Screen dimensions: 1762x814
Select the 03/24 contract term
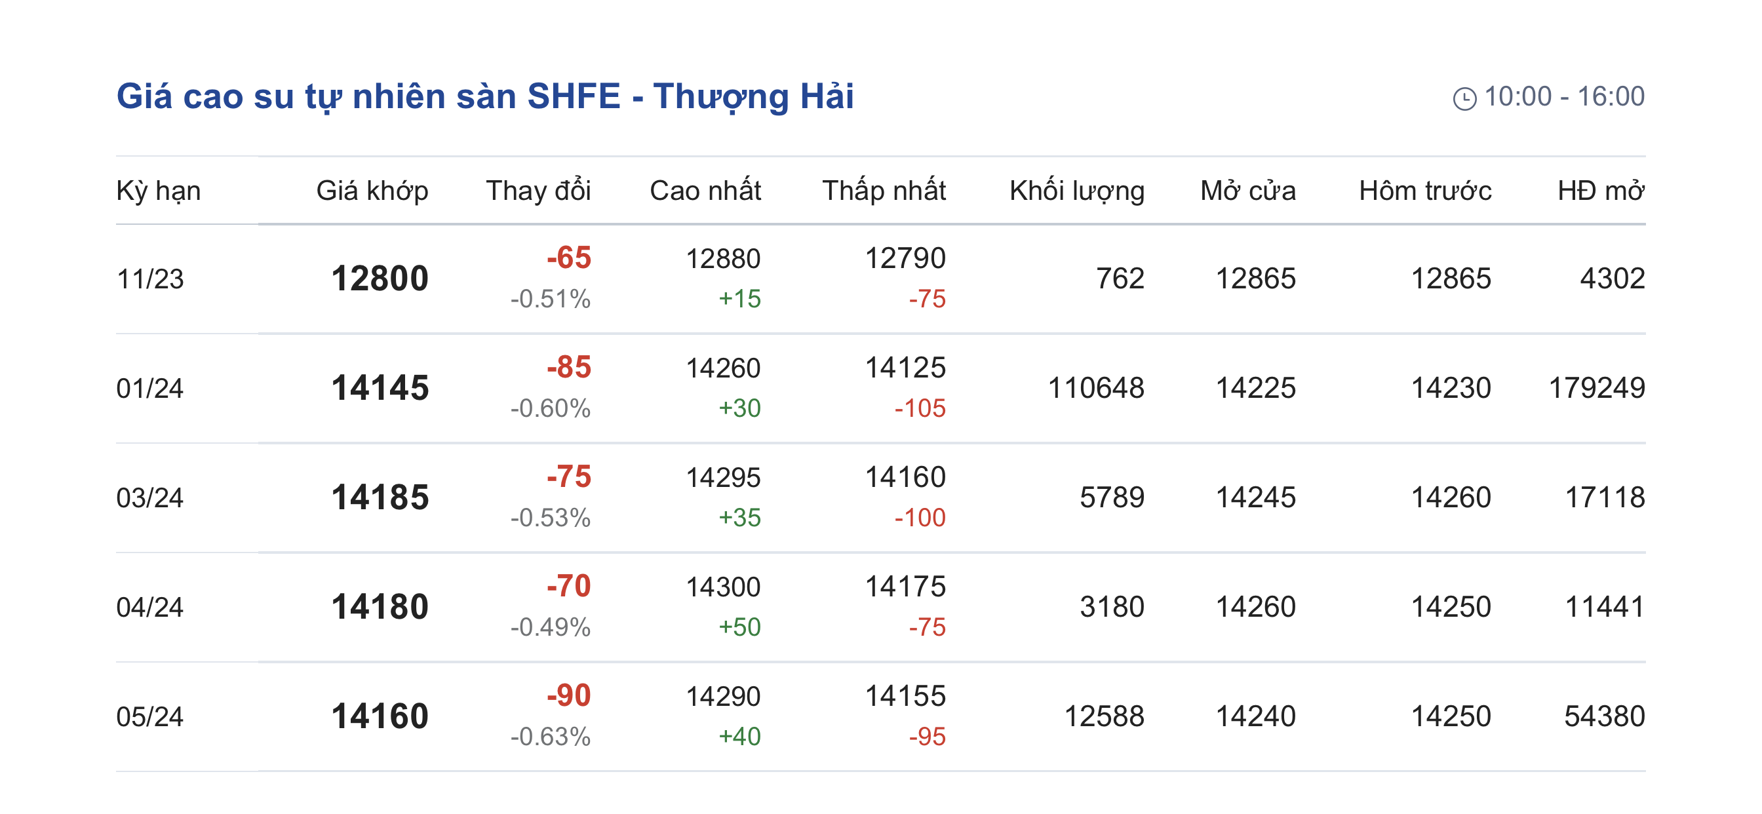[x=151, y=498]
